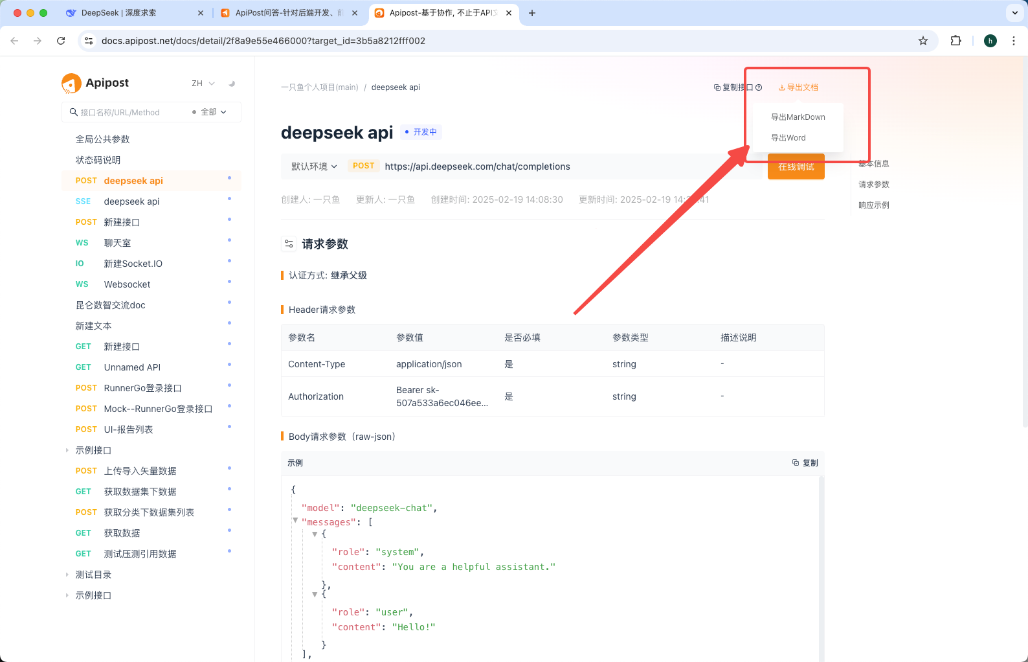
Task: Reload the current page
Action: click(x=61, y=41)
